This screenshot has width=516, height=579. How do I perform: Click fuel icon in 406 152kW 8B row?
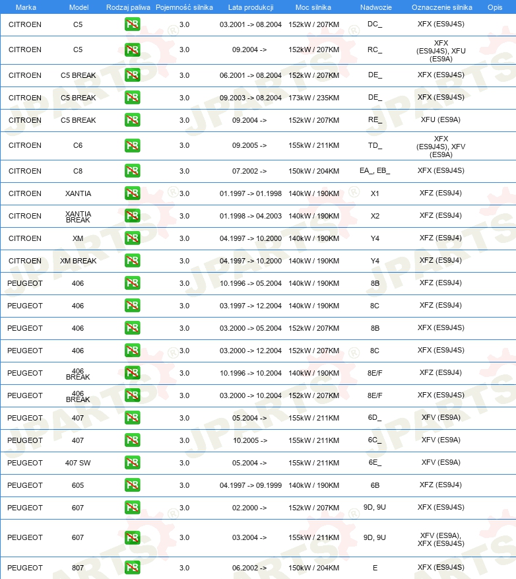pyautogui.click(x=132, y=328)
